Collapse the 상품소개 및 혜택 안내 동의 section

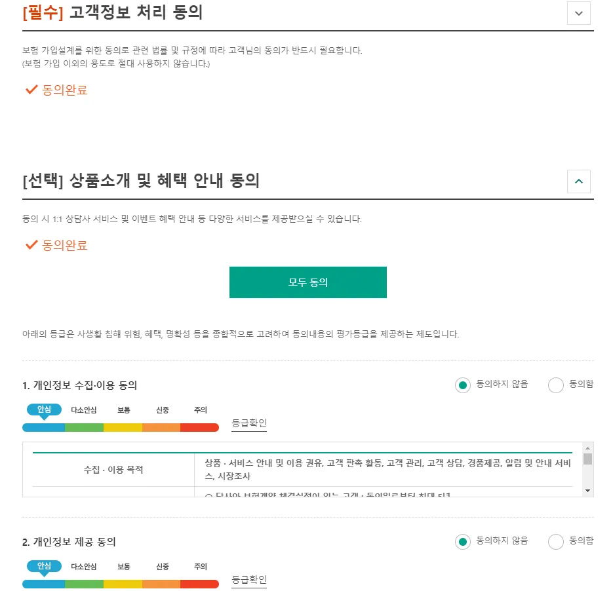coord(578,181)
